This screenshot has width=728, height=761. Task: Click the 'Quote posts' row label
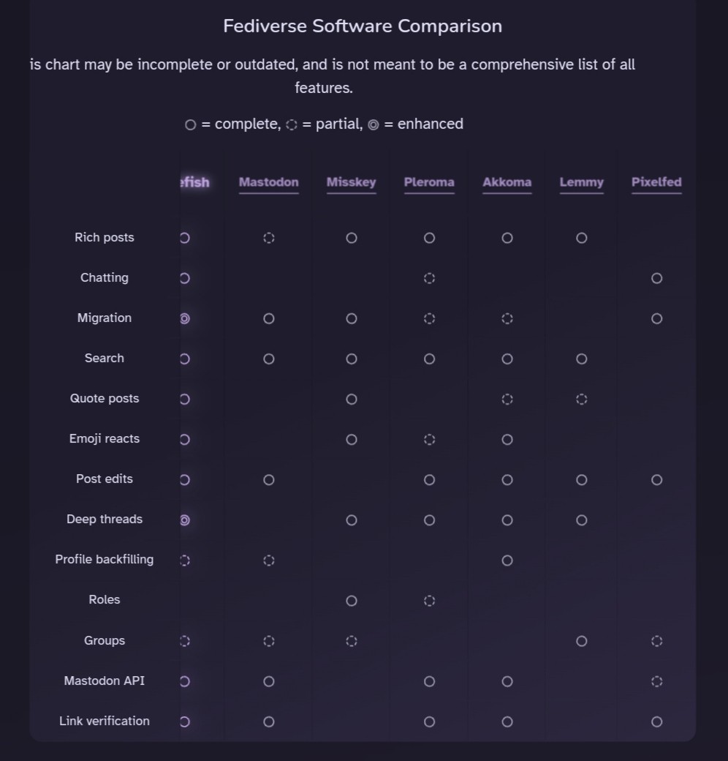pos(105,399)
